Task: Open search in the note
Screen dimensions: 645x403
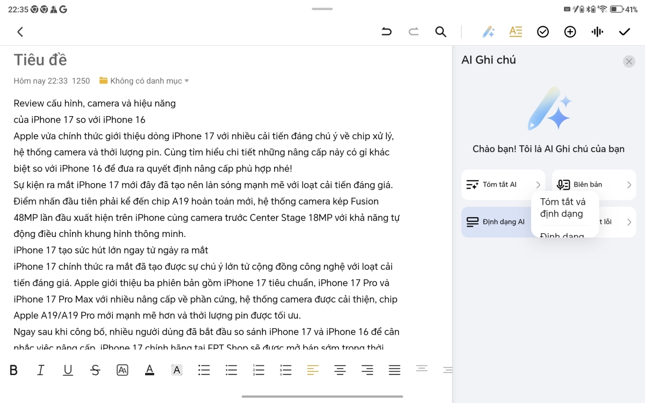Action: click(x=441, y=32)
